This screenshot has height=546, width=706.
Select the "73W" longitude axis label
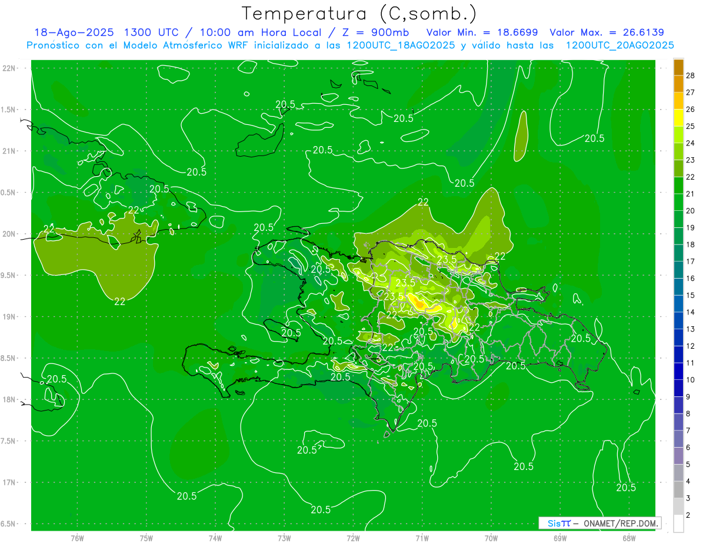tap(284, 538)
